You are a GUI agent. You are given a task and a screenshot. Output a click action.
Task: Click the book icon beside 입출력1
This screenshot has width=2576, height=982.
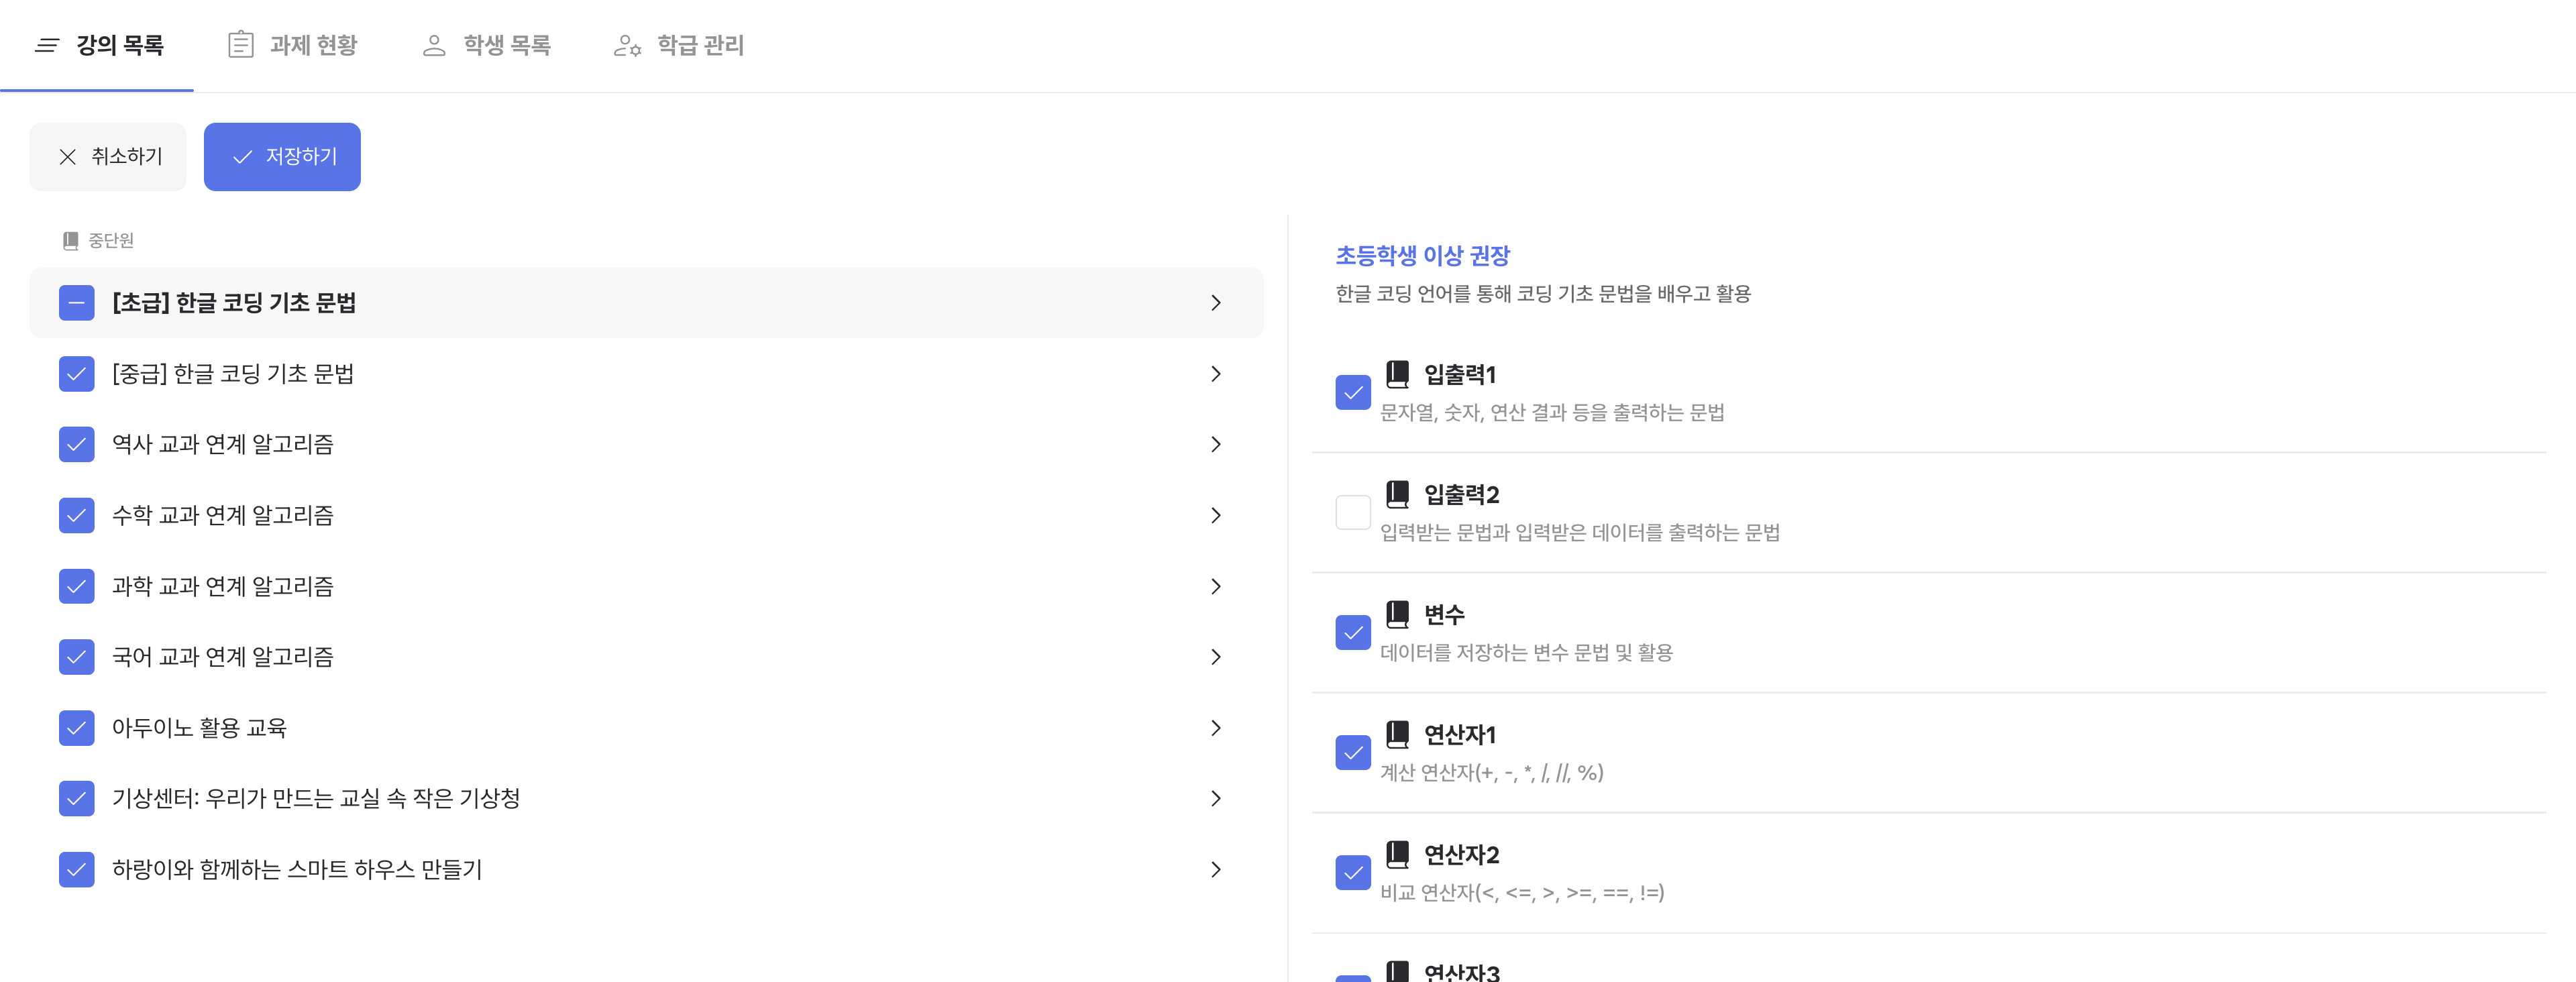[1397, 374]
